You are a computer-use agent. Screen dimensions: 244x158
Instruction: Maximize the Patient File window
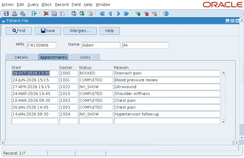pyautogui.click(x=233, y=21)
